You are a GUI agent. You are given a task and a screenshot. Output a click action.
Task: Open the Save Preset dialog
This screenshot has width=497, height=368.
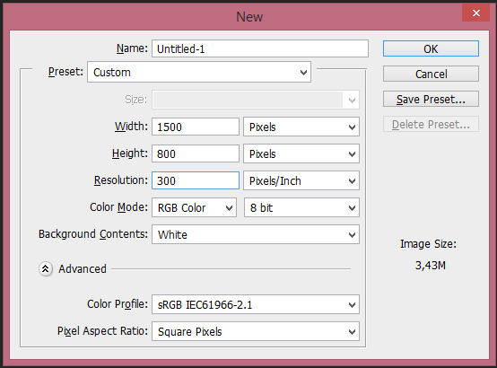431,99
